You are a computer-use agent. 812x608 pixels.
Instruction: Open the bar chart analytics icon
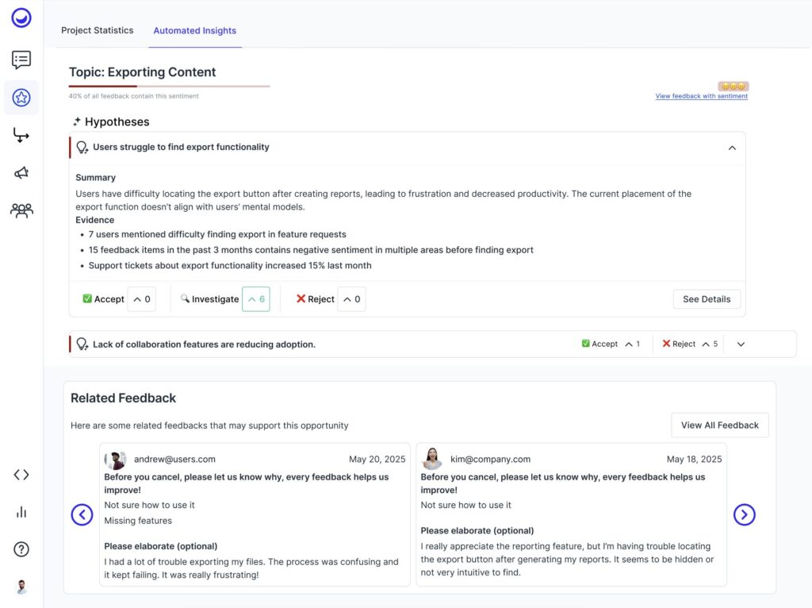(x=21, y=512)
